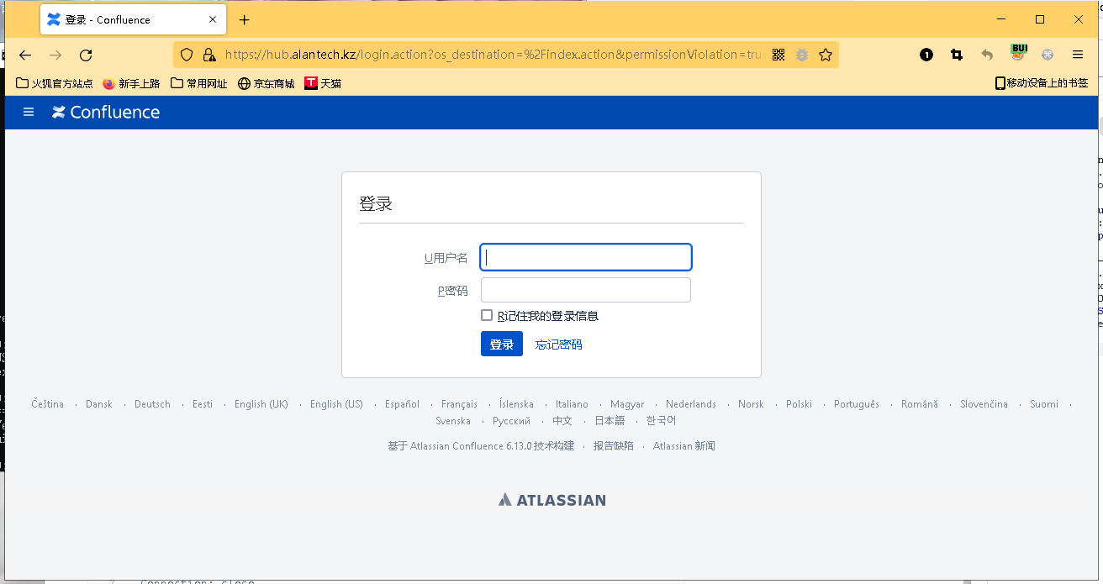Switch language to 한국어
This screenshot has height=584, width=1103.
661,421
